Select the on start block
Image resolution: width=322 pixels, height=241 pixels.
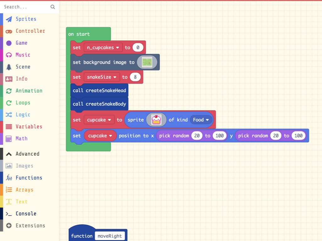79,34
